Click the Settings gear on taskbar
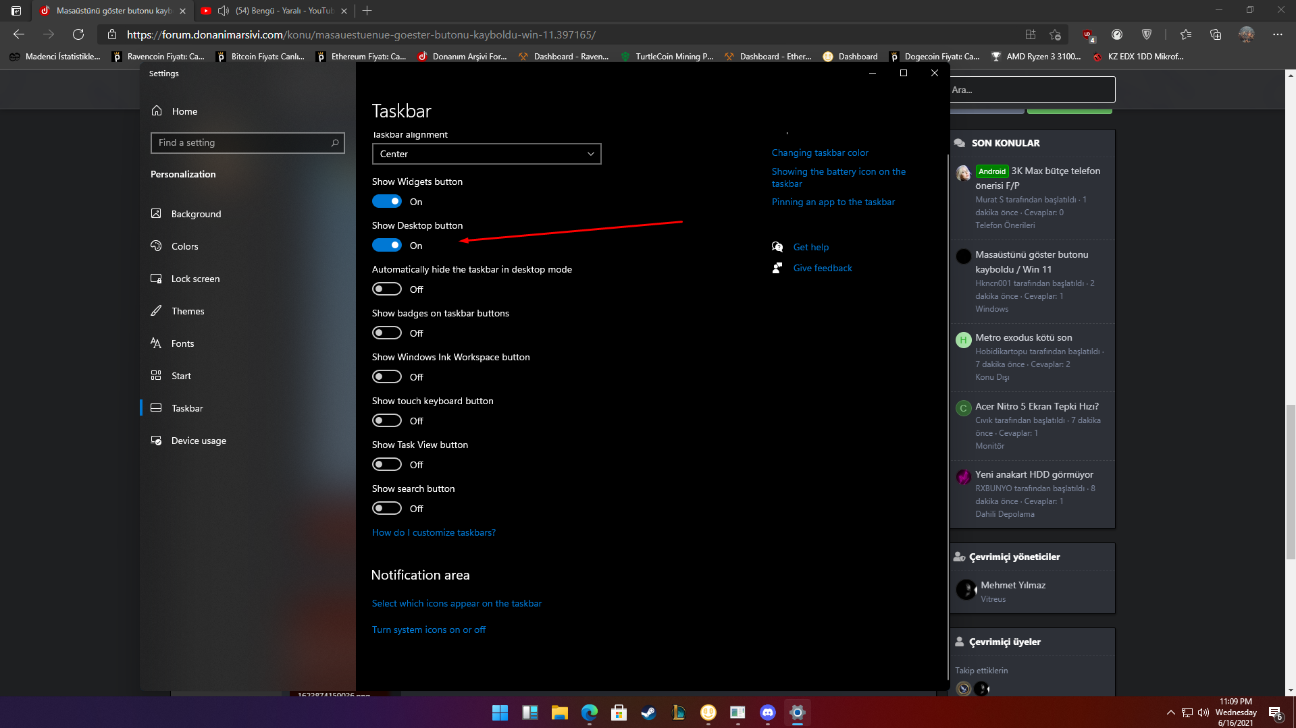Viewport: 1296px width, 728px height. click(798, 712)
